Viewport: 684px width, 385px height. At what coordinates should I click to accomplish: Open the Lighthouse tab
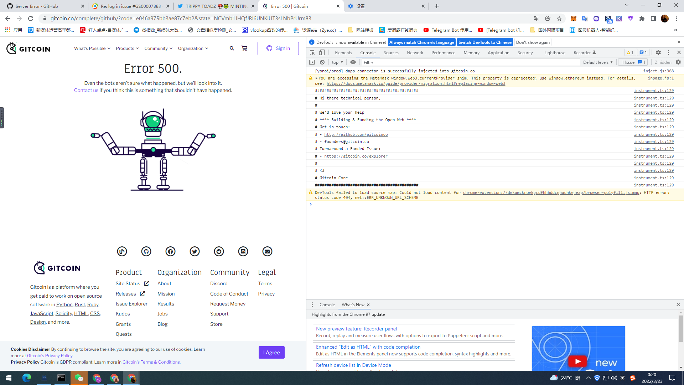tap(555, 53)
